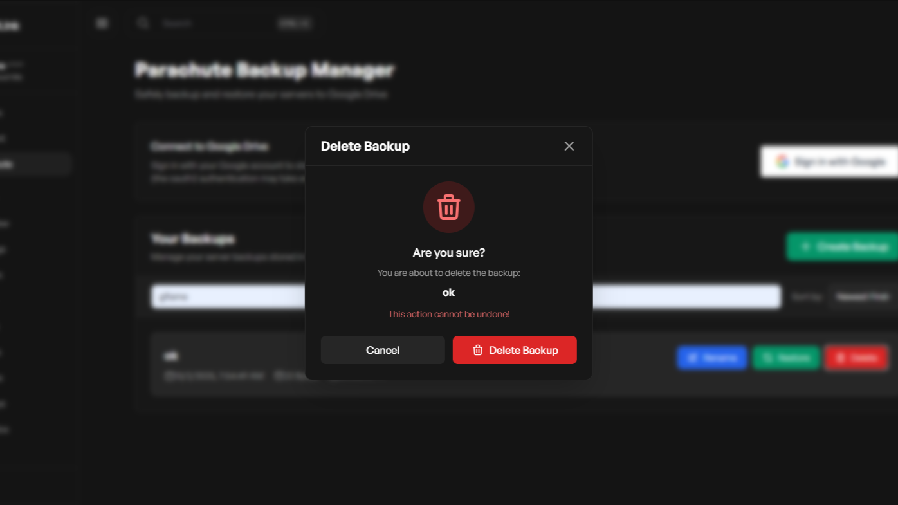898x505 pixels.
Task: Click the green Restore button
Action: (x=786, y=358)
